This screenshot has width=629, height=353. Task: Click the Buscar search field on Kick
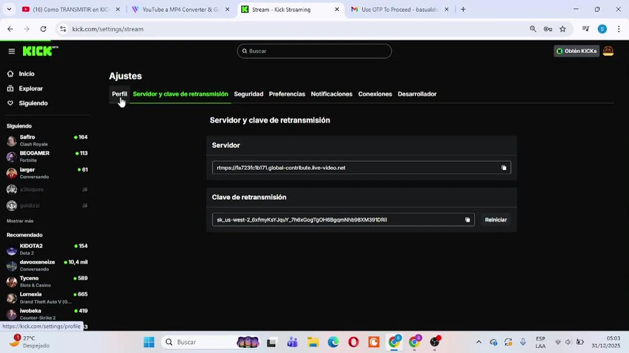314,51
